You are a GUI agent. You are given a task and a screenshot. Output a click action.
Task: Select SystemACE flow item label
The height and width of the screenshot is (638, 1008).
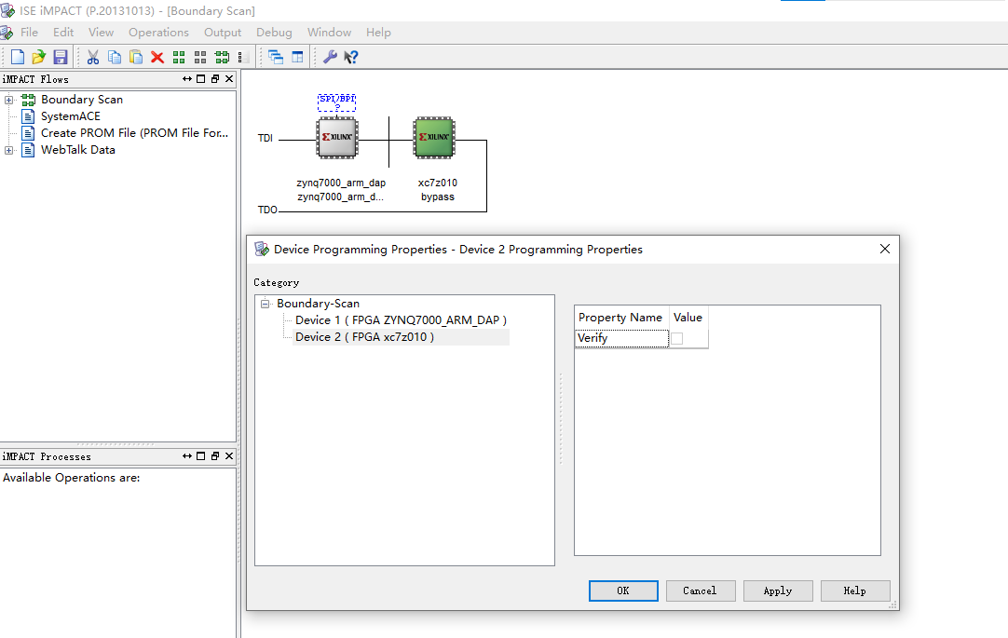71,116
